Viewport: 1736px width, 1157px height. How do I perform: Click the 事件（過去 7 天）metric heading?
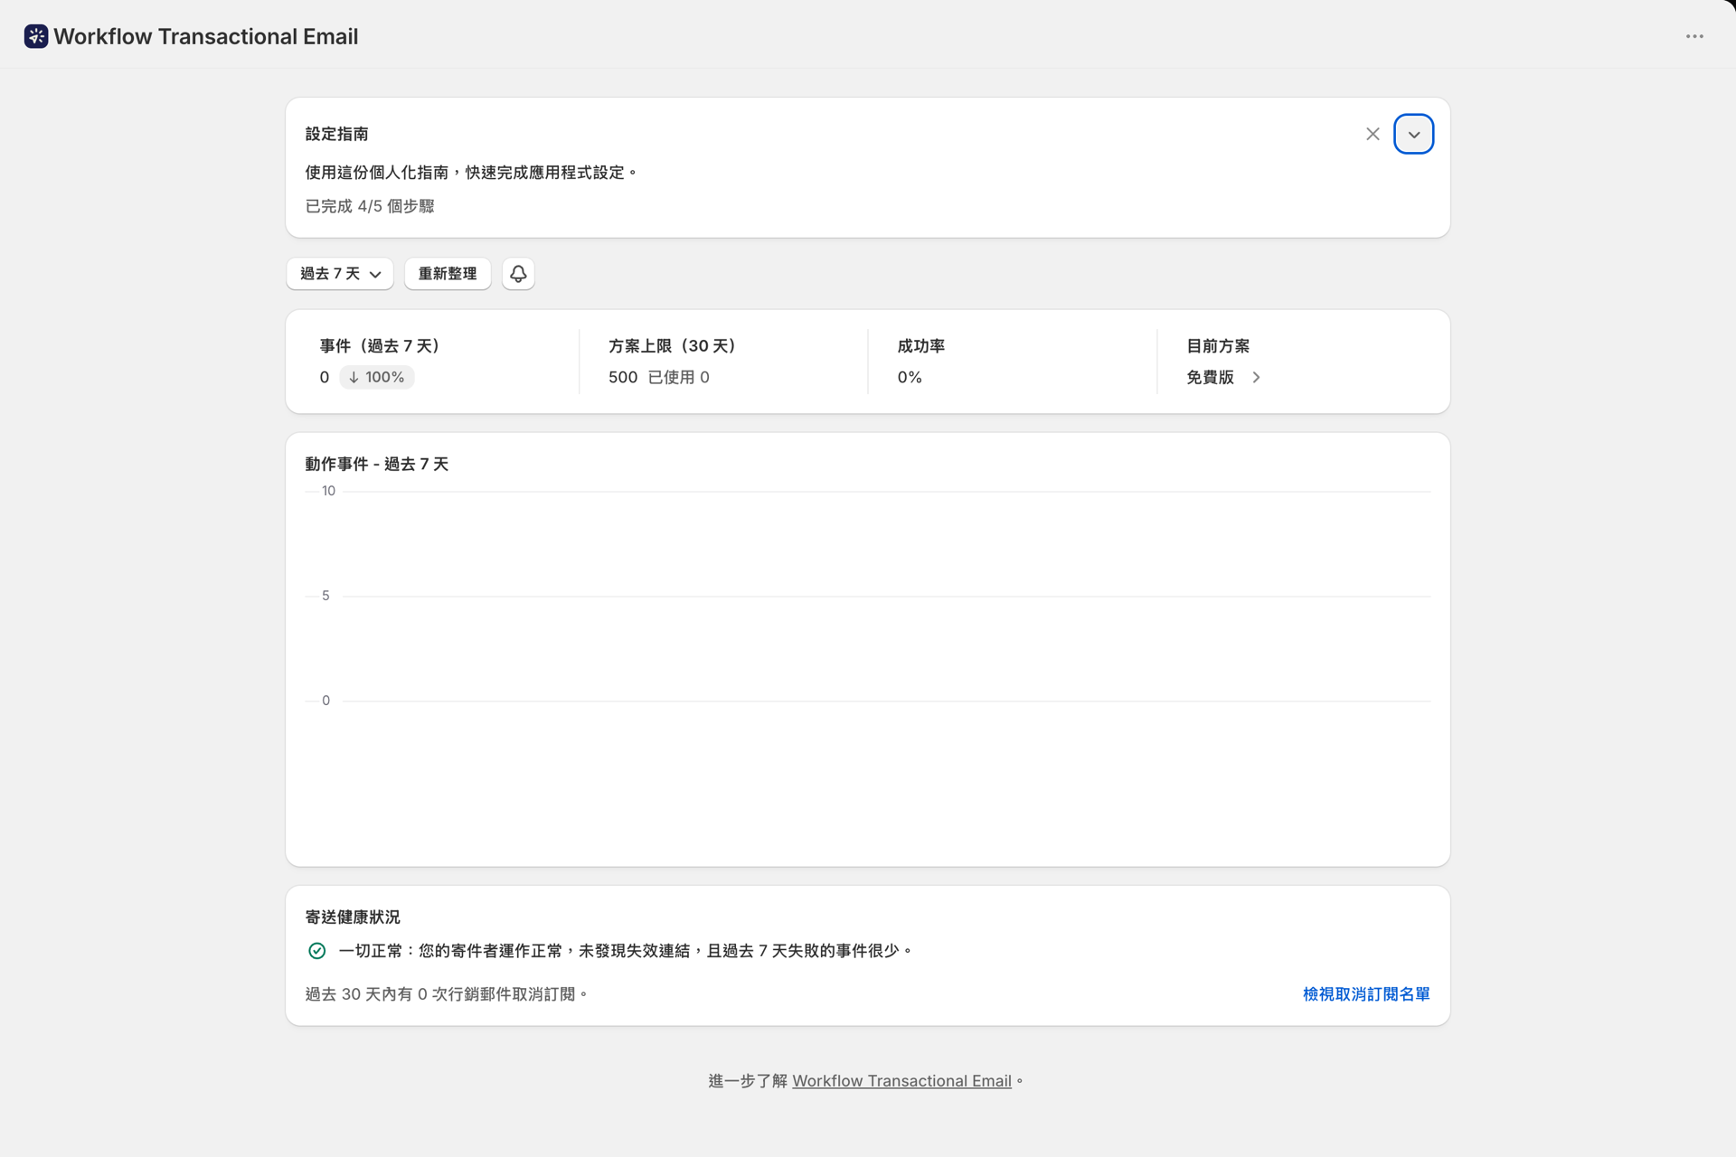[379, 346]
